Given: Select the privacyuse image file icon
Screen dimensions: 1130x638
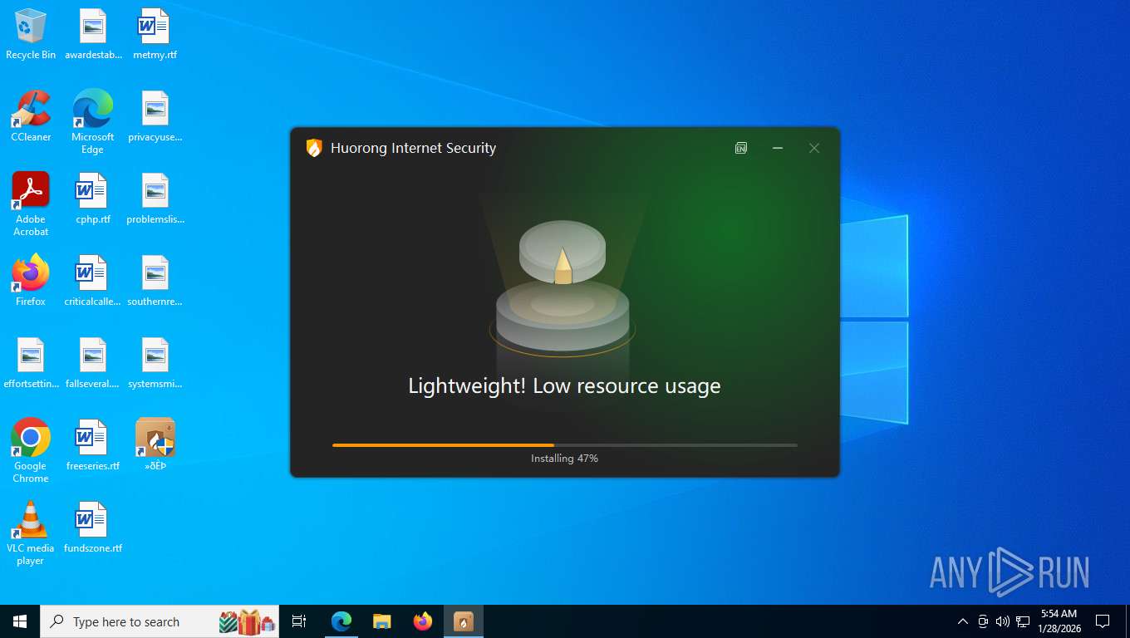Looking at the screenshot, I should tap(155, 116).
